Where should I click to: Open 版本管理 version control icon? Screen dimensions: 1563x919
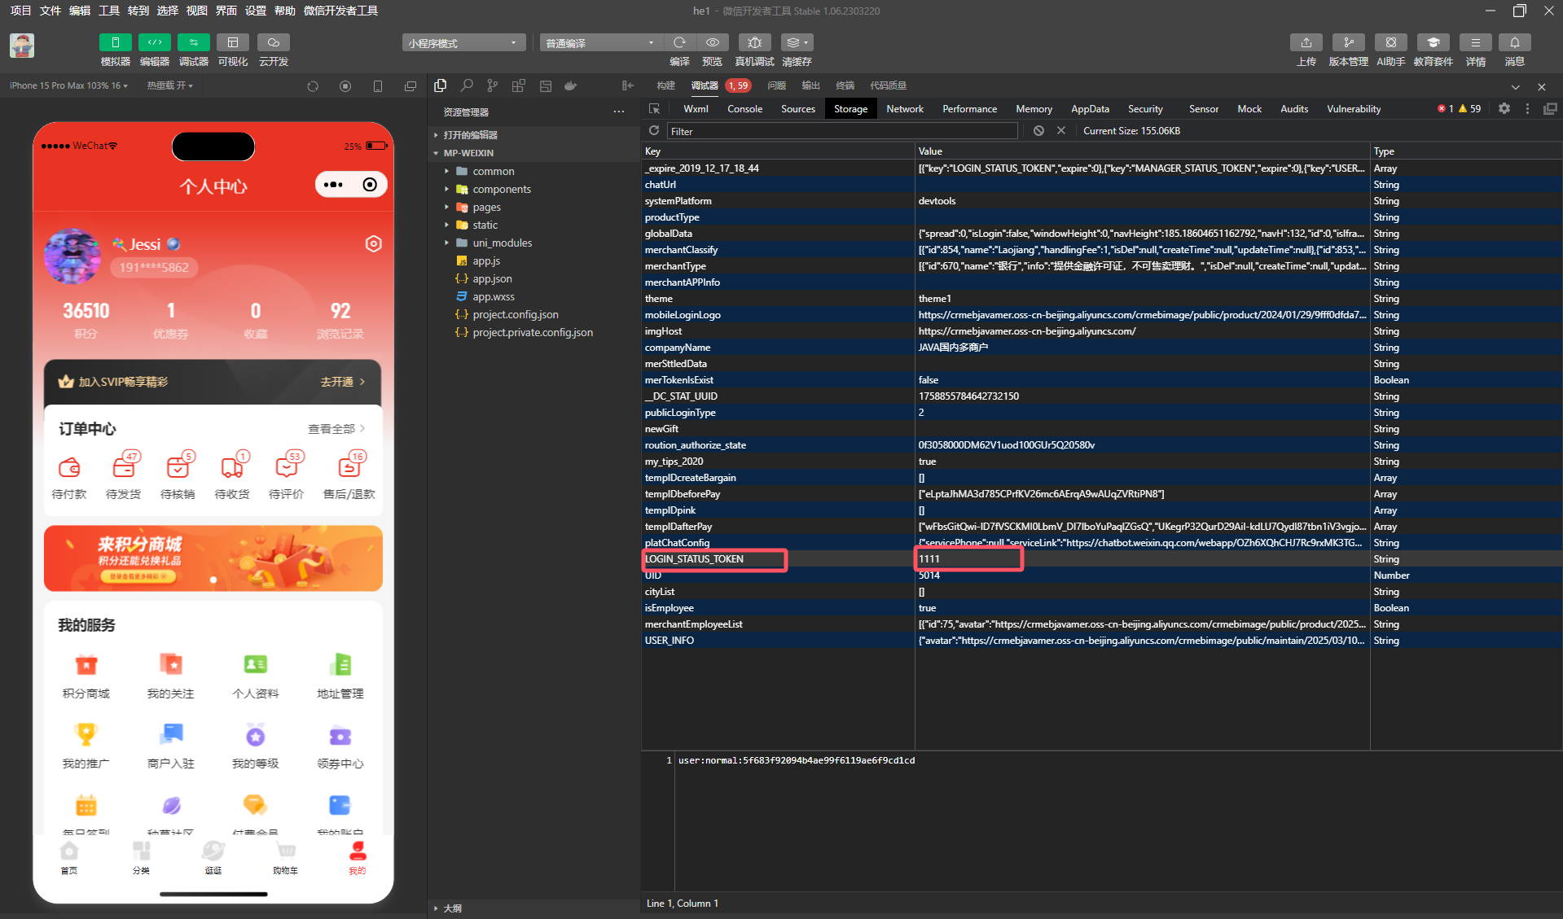1348,42
